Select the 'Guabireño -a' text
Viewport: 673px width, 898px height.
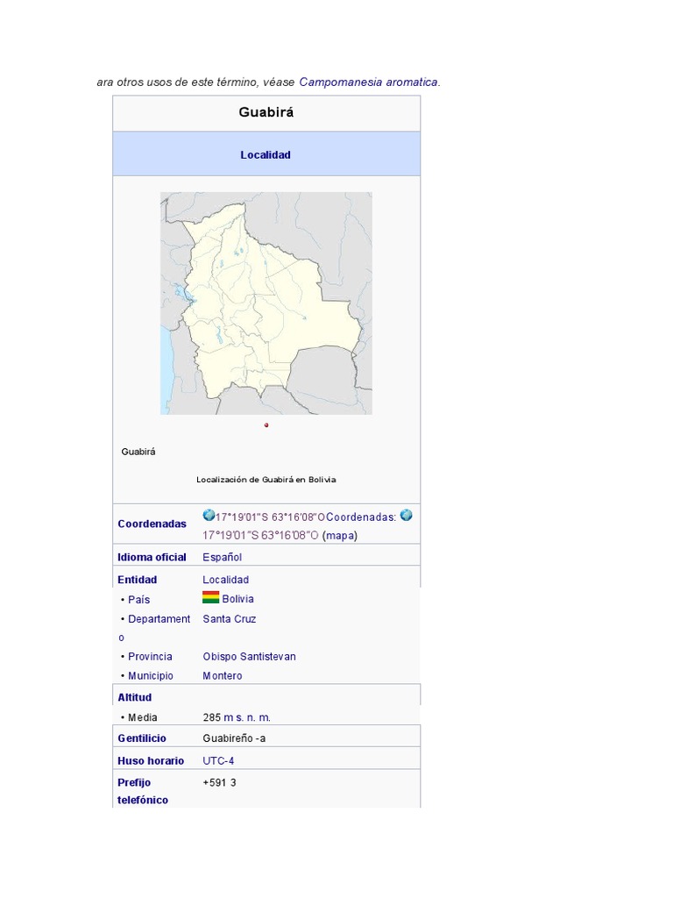click(x=234, y=738)
